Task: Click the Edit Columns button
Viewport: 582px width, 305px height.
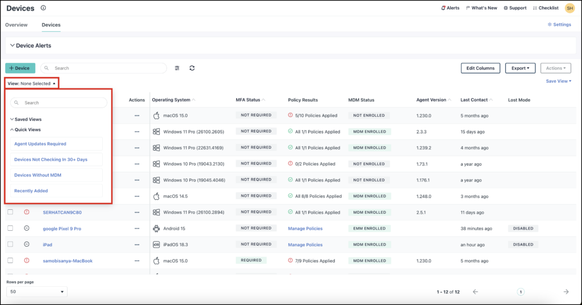Action: coord(480,68)
